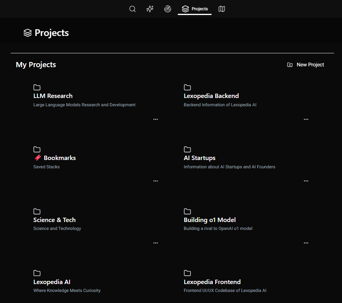
Task: Open the Lexopedia Backend project
Action: (x=211, y=96)
